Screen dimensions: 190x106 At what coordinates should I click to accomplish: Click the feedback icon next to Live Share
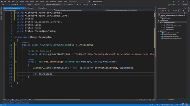[179, 5]
